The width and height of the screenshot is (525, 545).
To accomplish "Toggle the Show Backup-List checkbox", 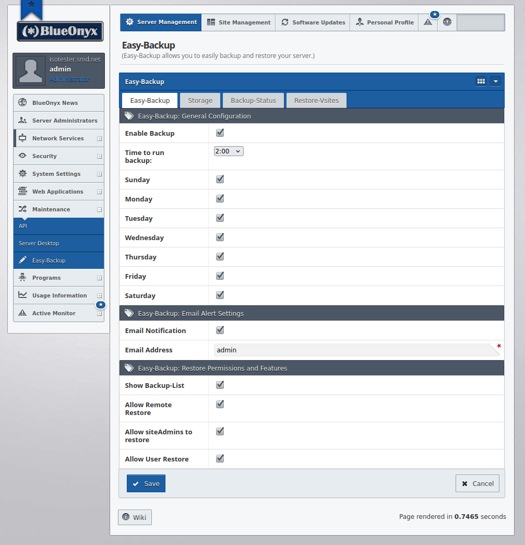I will (220, 385).
